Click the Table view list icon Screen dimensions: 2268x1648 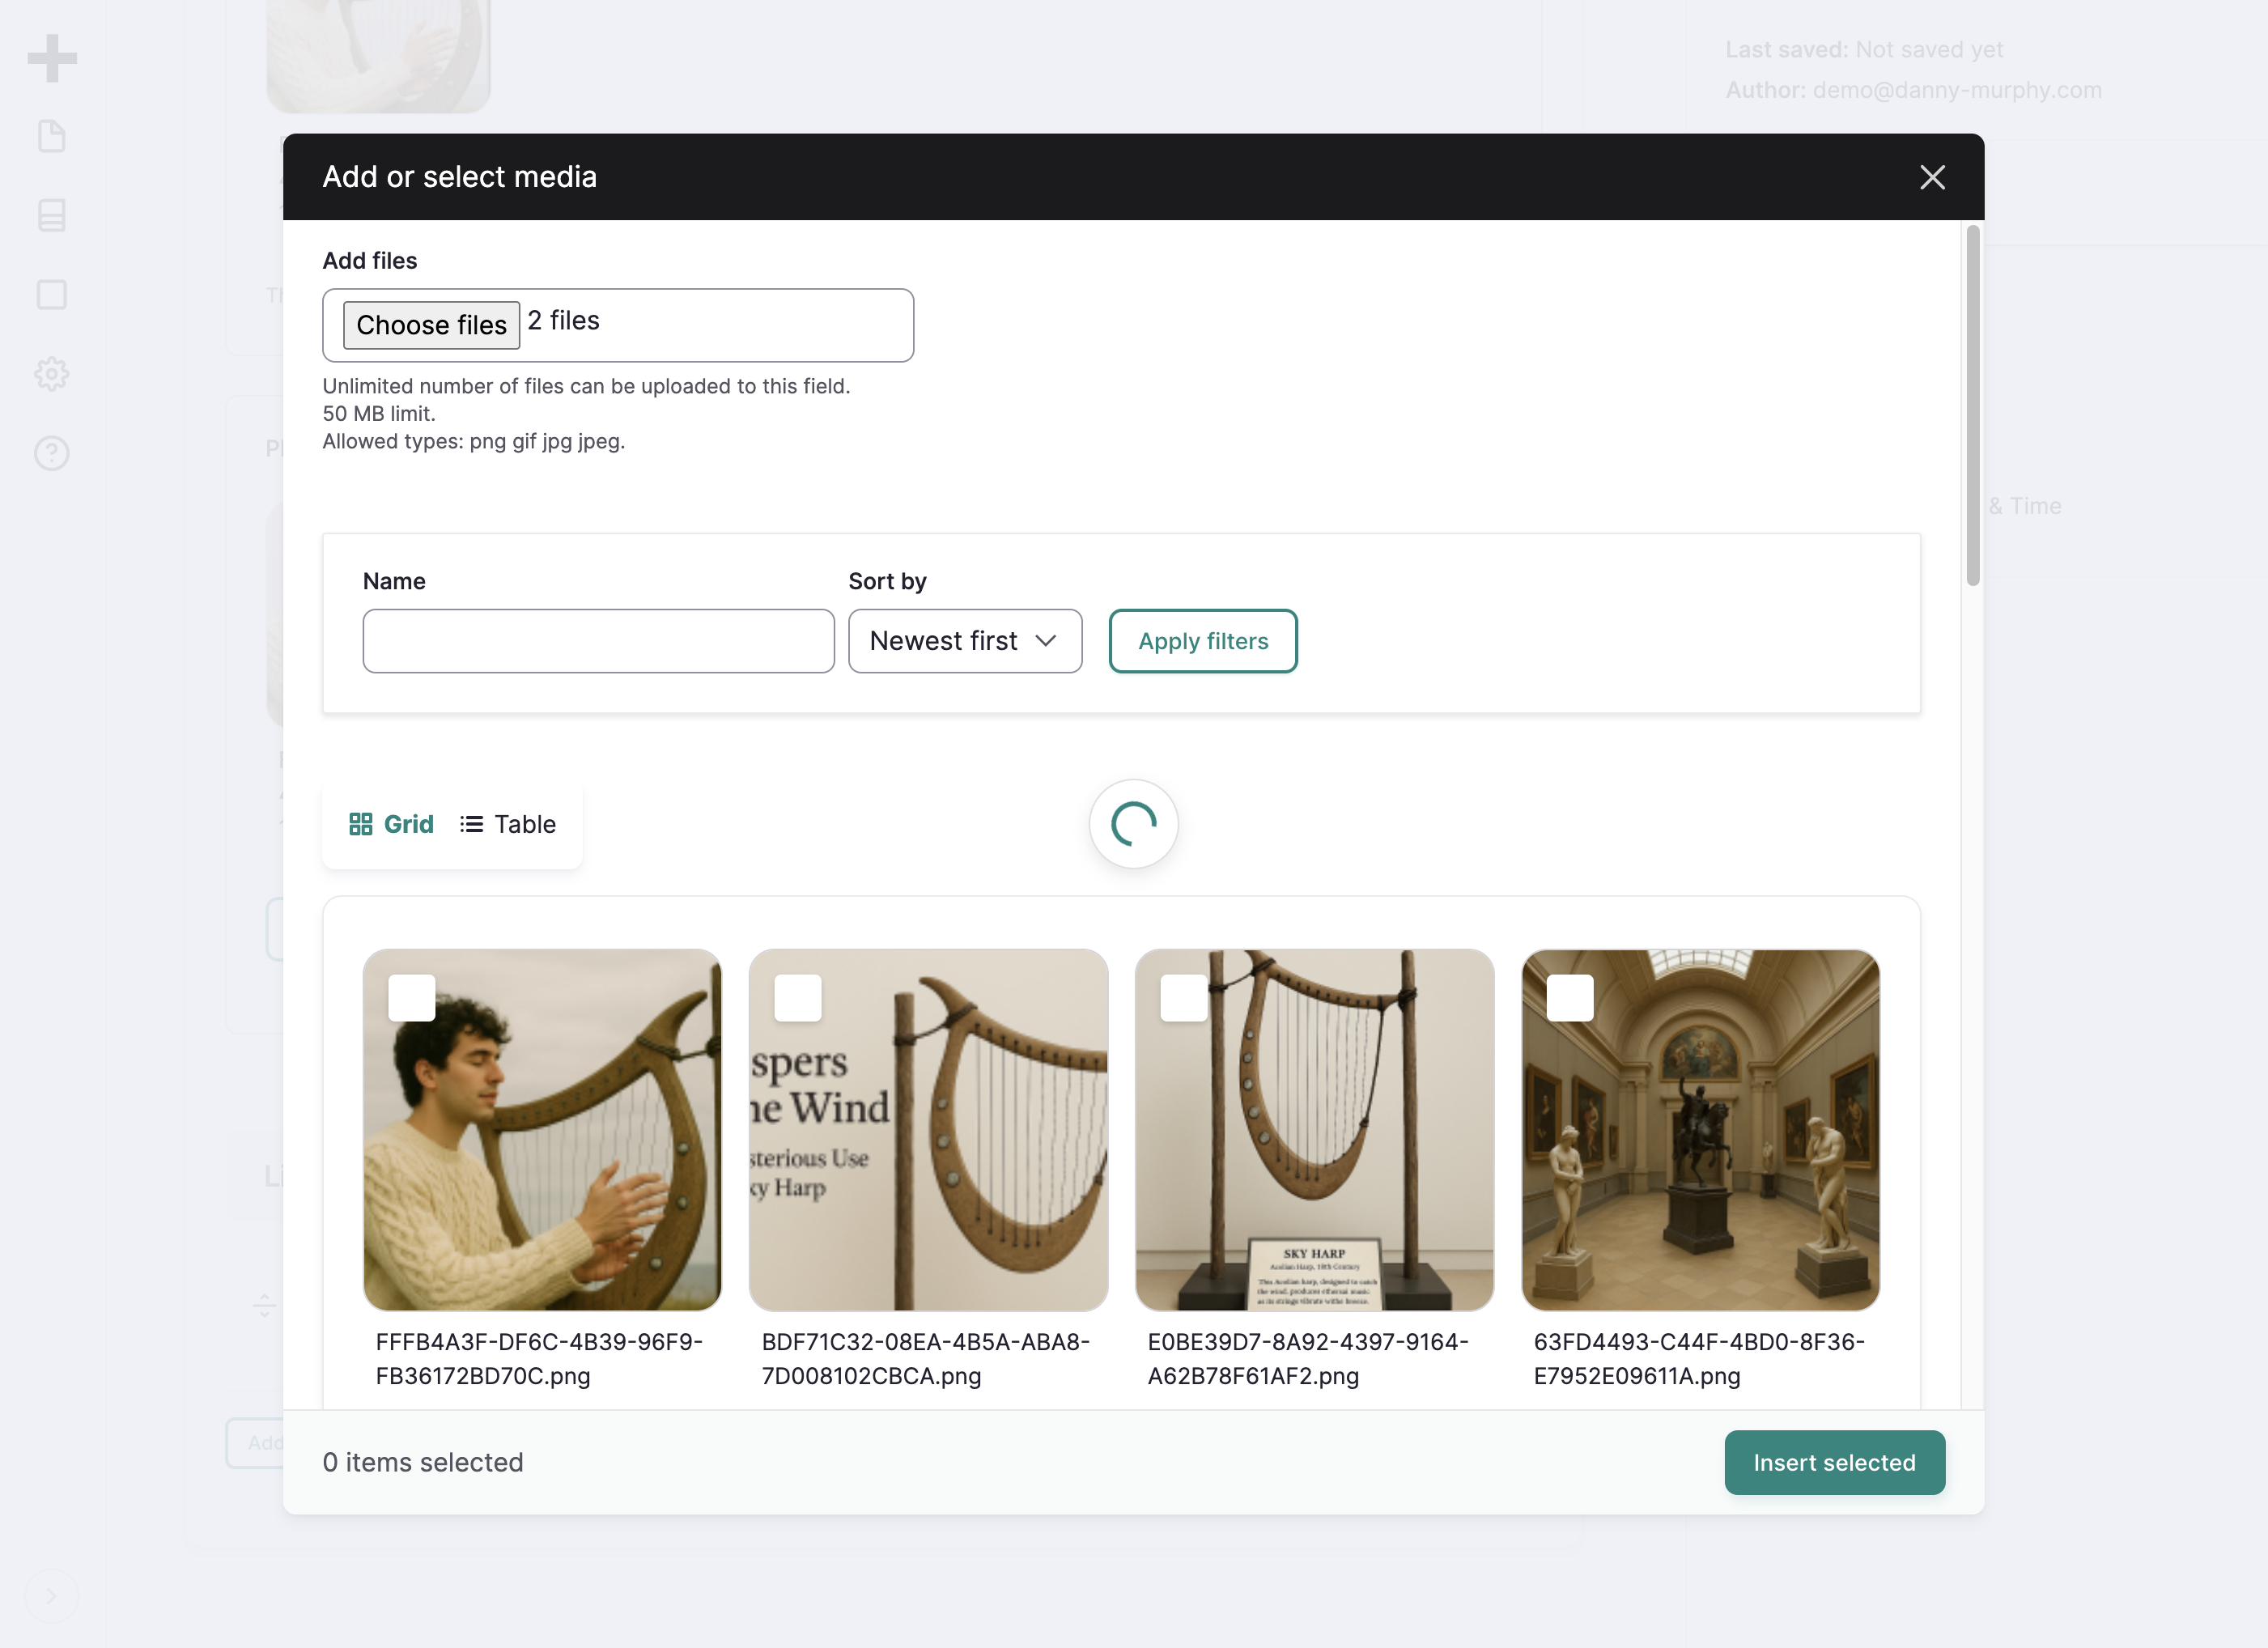pos(471,824)
